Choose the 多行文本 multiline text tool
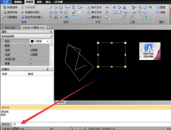This screenshot has width=171, height=130. [94, 8]
